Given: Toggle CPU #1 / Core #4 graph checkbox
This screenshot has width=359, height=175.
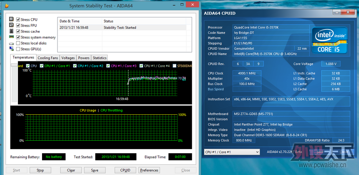Looking at the screenshot, I should [141, 66].
